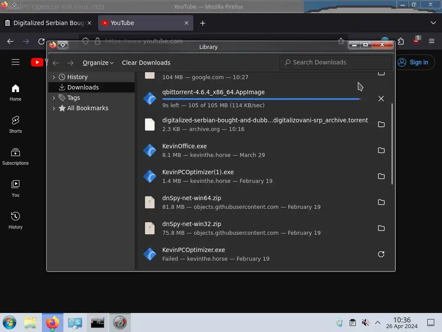Viewport: 442px width, 332px height.
Task: Open containing folder for KevinOffice.exe
Action: pyautogui.click(x=381, y=150)
